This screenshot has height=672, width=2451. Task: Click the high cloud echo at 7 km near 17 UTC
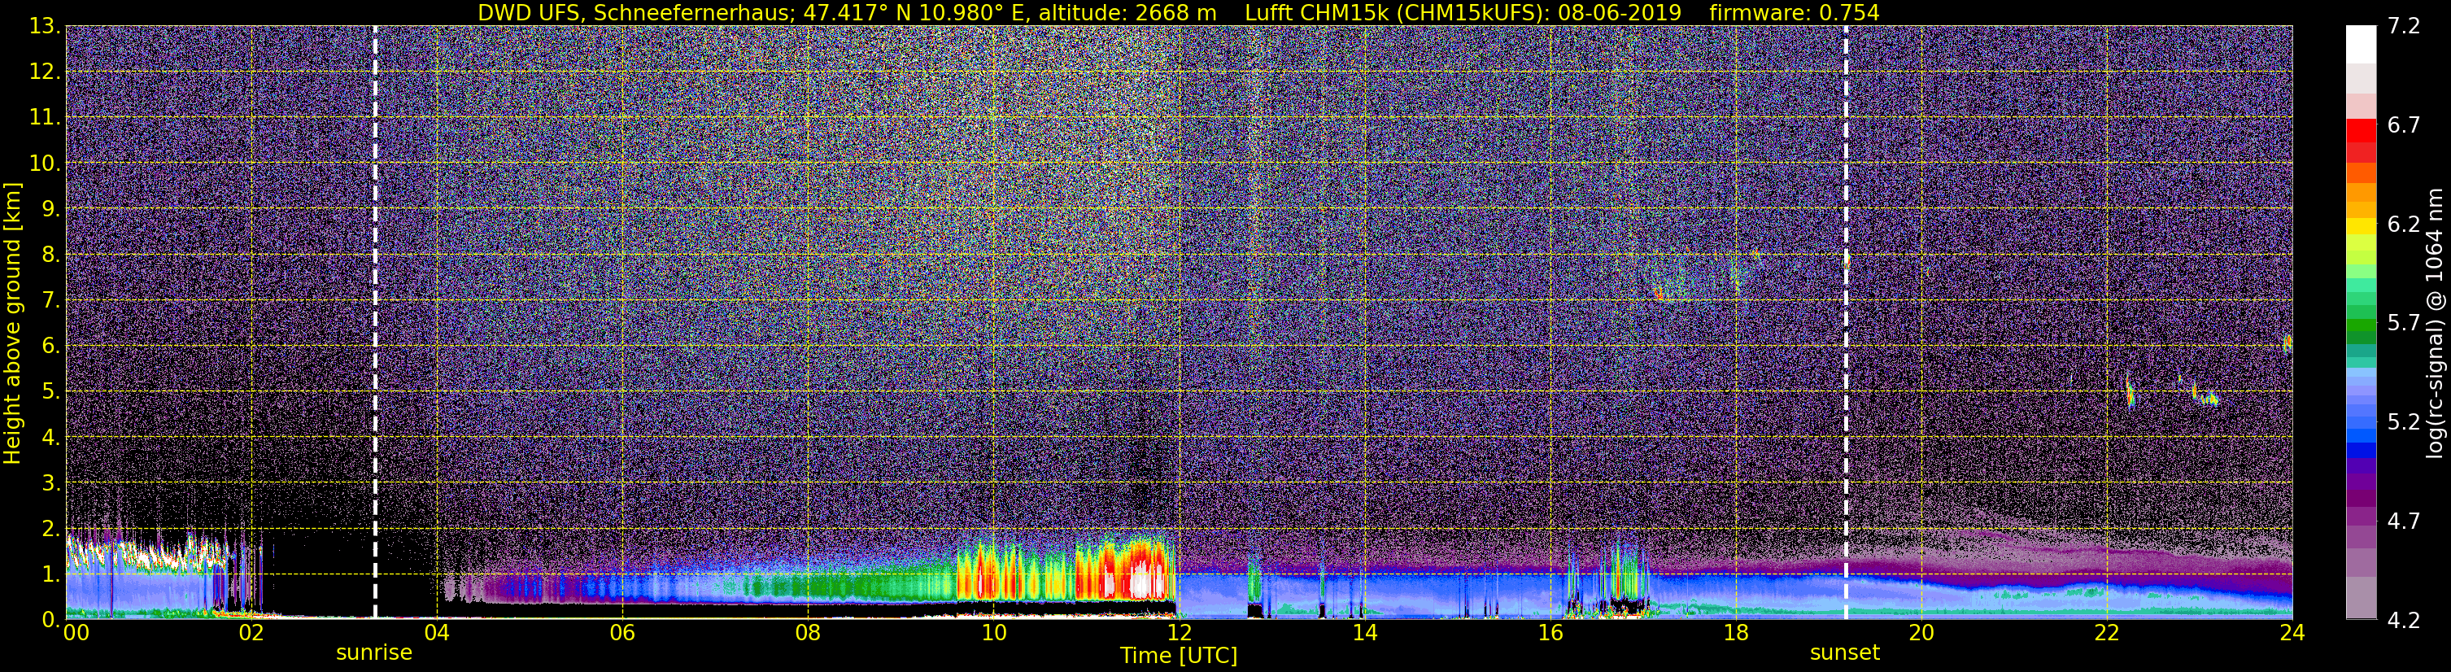[x=1660, y=295]
